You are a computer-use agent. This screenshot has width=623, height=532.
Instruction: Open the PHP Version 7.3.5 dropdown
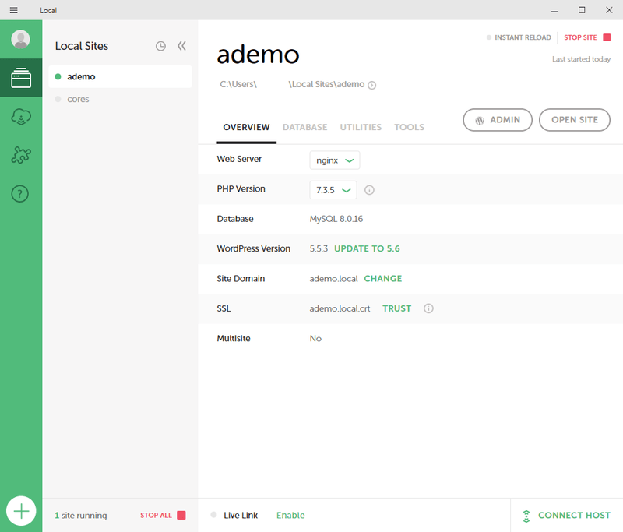[333, 190]
